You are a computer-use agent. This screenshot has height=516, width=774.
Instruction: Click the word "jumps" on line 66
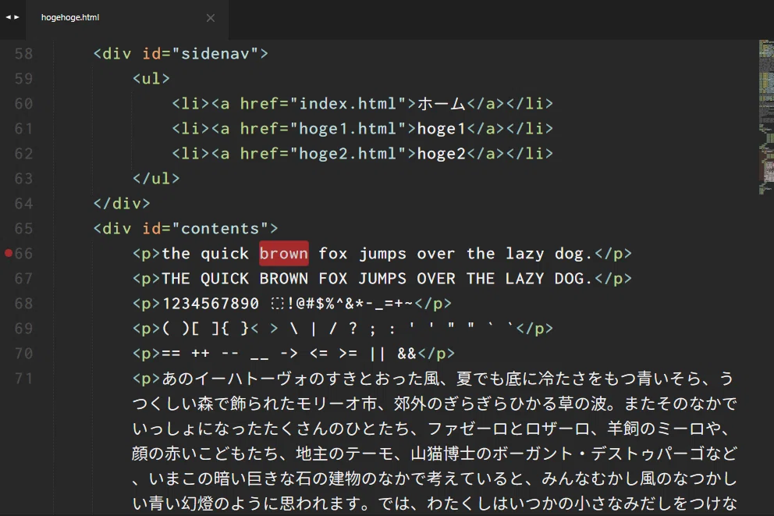[x=382, y=254]
